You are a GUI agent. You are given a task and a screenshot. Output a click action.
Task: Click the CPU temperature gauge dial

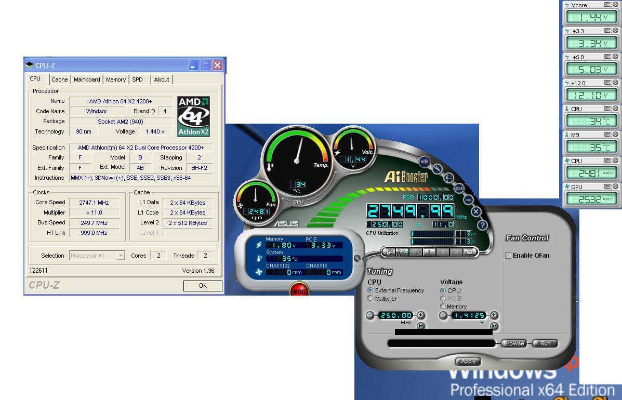pos(297,161)
